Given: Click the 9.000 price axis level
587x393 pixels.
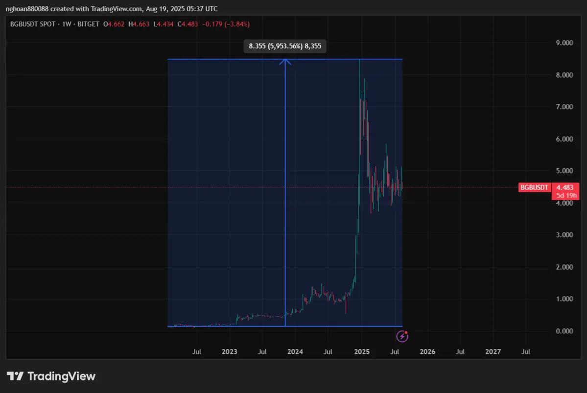Looking at the screenshot, I should point(564,43).
